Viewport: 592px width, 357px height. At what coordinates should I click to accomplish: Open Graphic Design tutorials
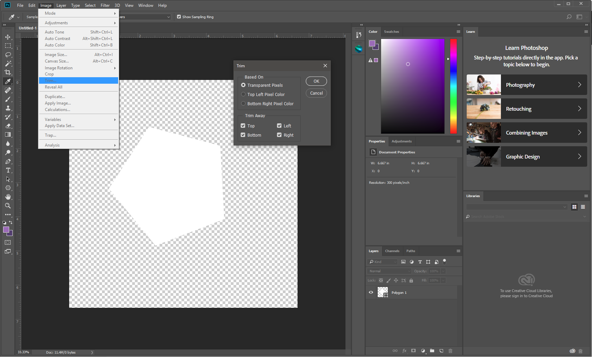pyautogui.click(x=527, y=156)
